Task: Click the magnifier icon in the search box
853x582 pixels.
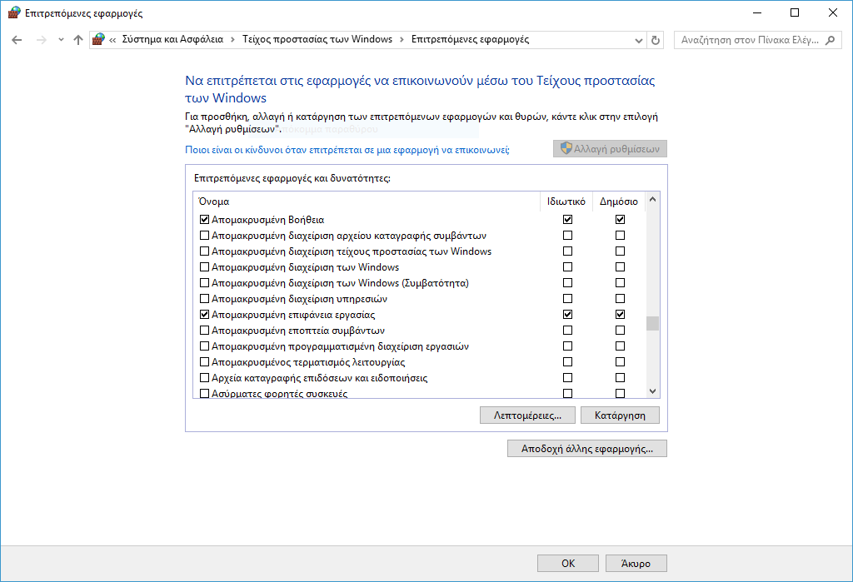Action: pos(831,40)
